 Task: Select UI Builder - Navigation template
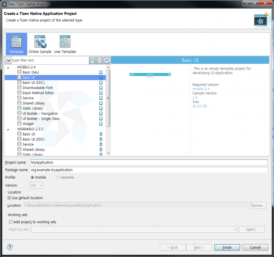point(40,114)
